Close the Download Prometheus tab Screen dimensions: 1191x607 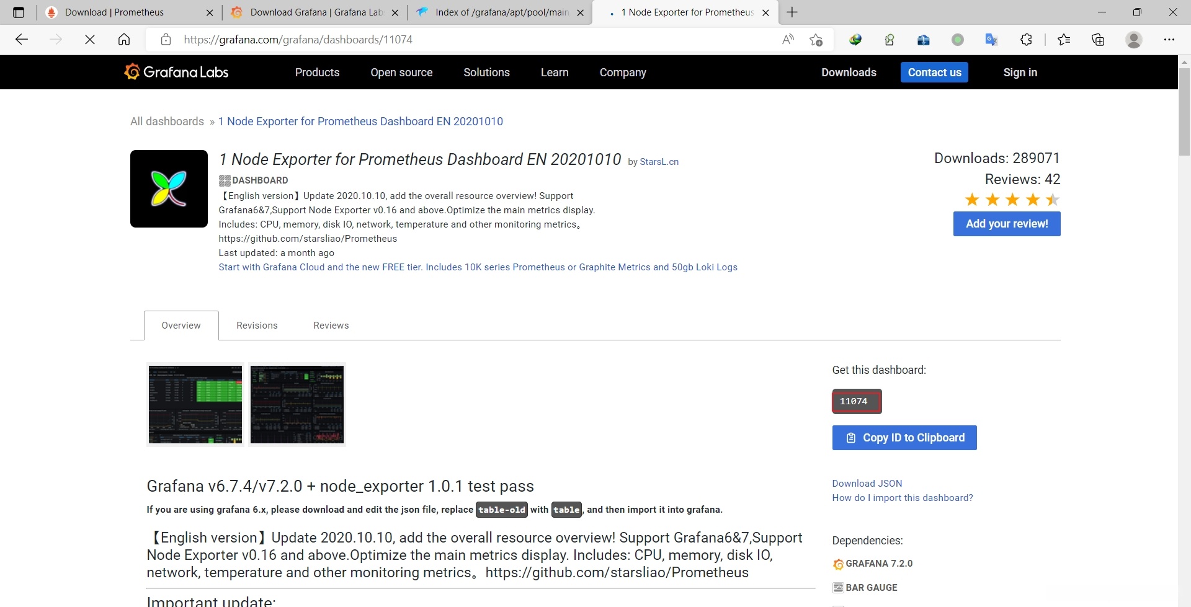tap(210, 12)
